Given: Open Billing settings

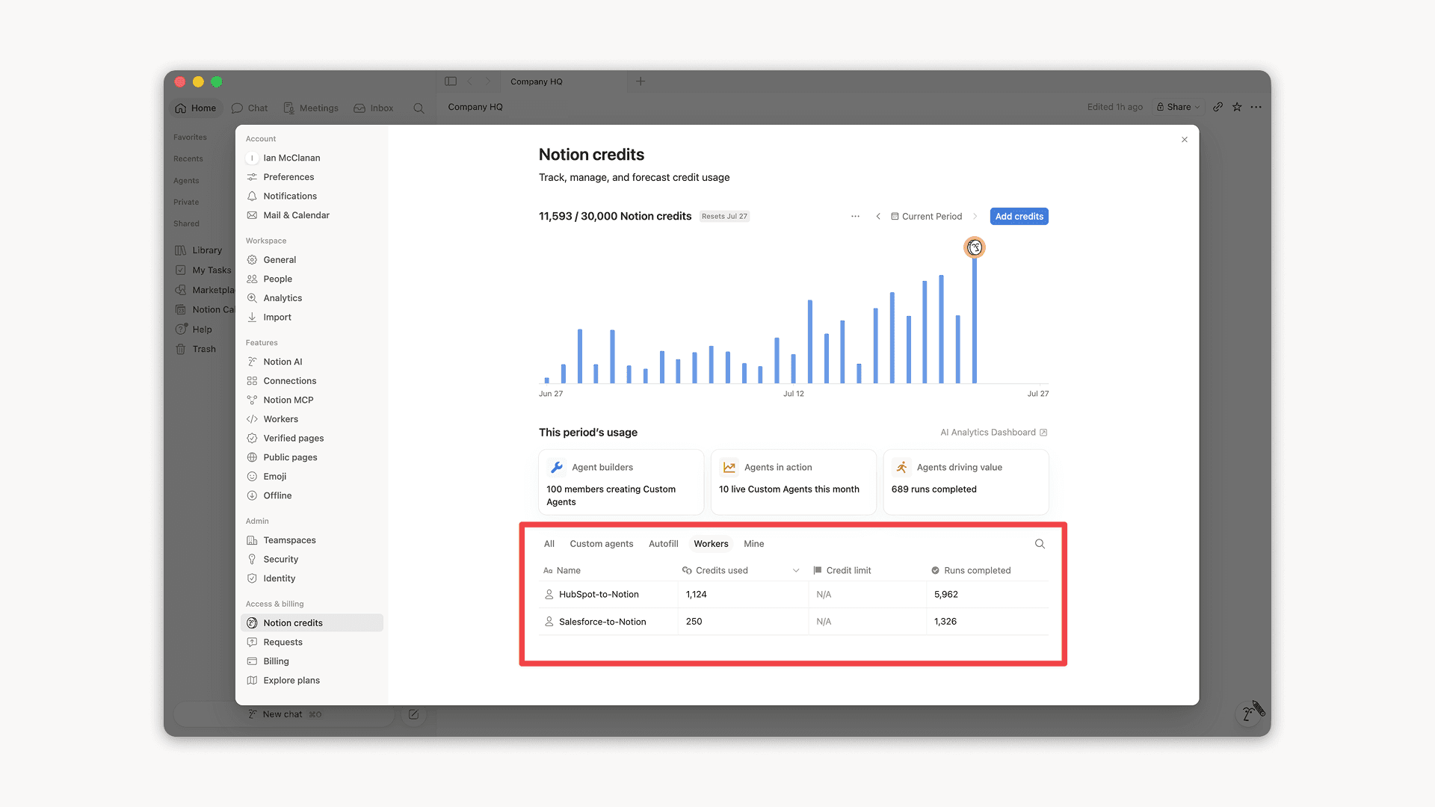Looking at the screenshot, I should [x=312, y=661].
